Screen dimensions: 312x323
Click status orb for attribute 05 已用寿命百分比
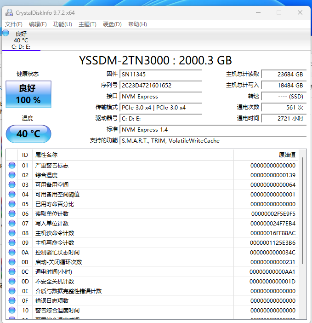pyautogui.click(x=12, y=204)
